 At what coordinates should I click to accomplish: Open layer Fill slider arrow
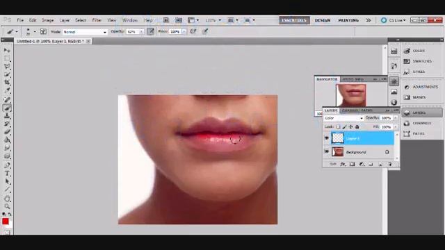click(x=396, y=127)
